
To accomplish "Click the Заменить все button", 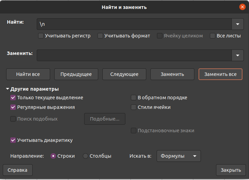I will coord(220,74).
